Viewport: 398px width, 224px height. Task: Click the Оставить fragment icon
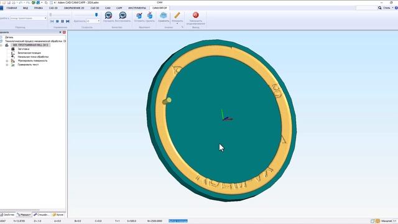click(x=139, y=16)
